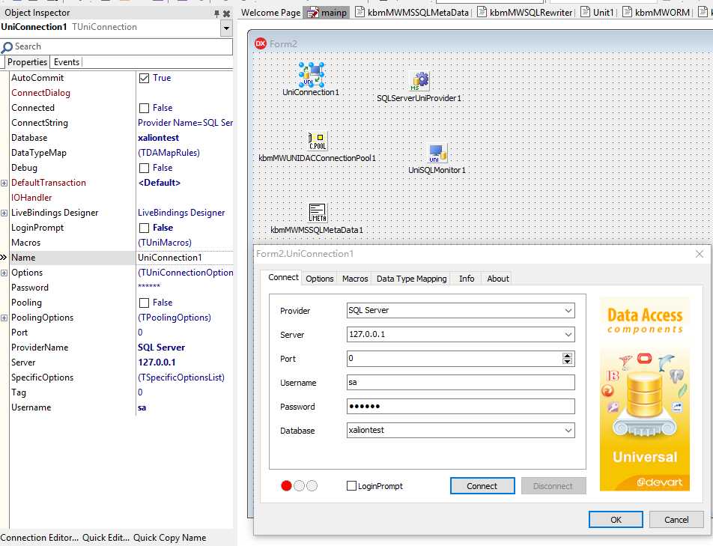The image size is (713, 546).
Task: Click the red connection status indicator
Action: tap(286, 486)
